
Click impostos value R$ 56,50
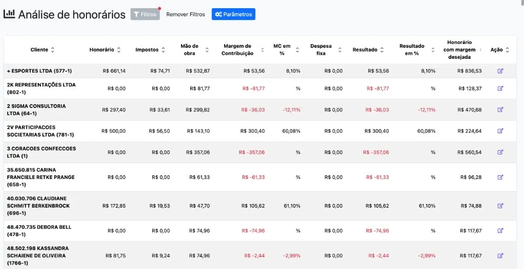click(x=160, y=131)
